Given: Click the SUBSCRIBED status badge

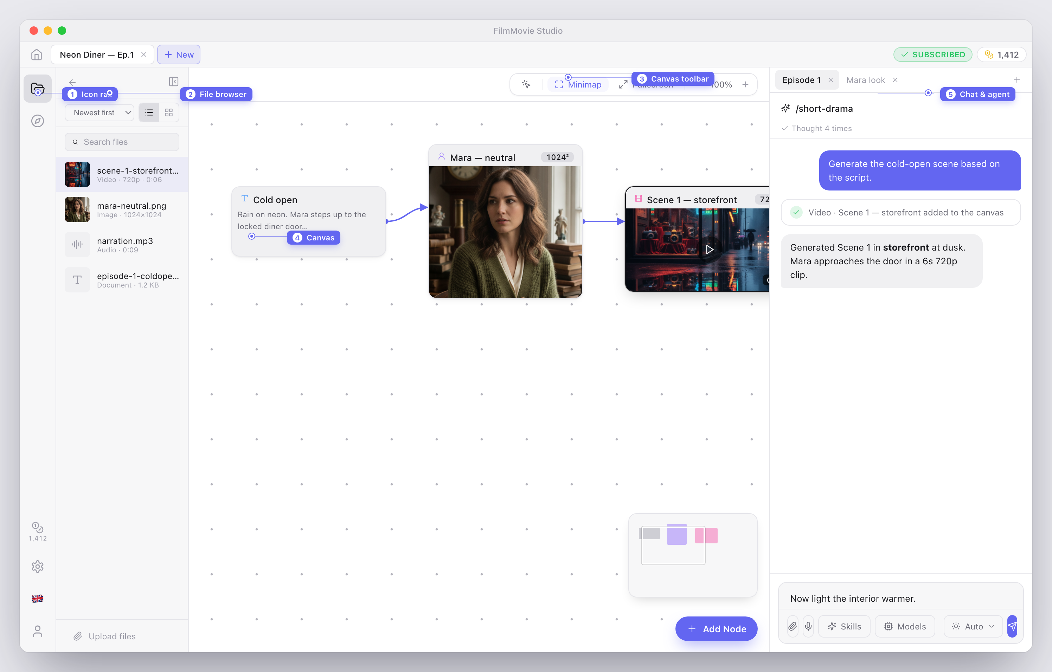Looking at the screenshot, I should point(933,54).
